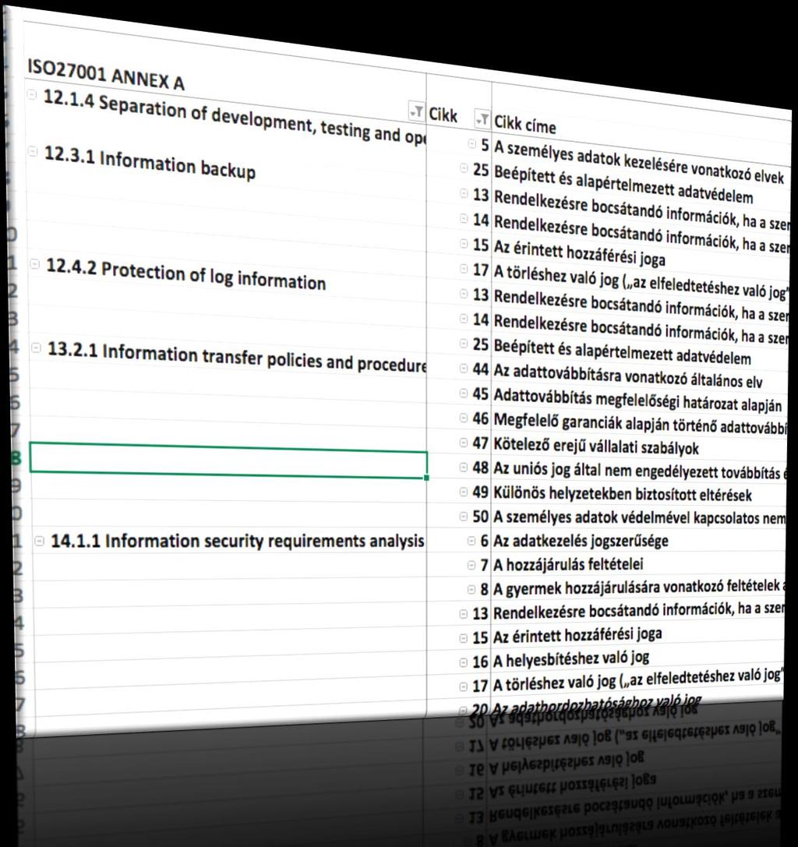This screenshot has height=847, width=798.
Task: Click the green-bordered selected empty cell
Action: click(x=228, y=460)
